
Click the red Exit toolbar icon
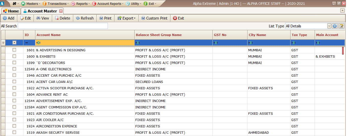click(x=175, y=18)
